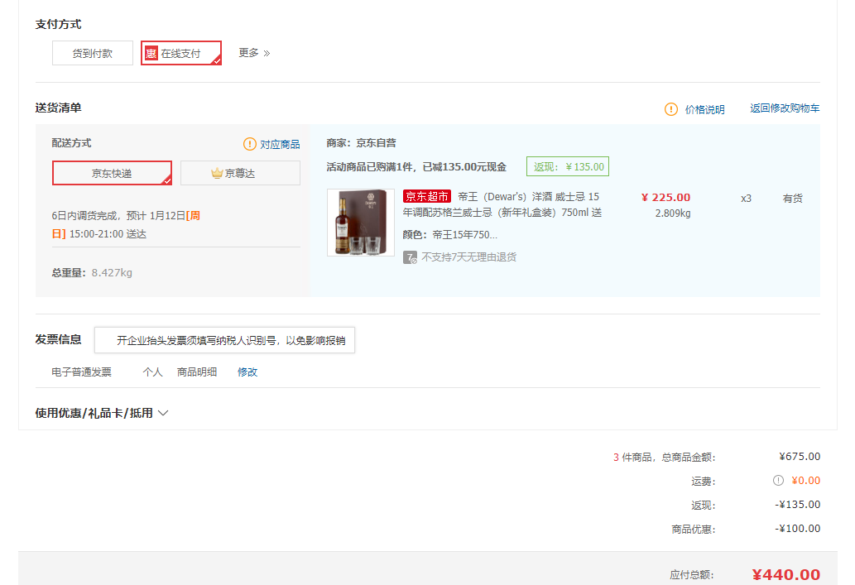Viewport: 855px width, 585px height.
Task: Open 价格说明 link
Action: point(704,109)
